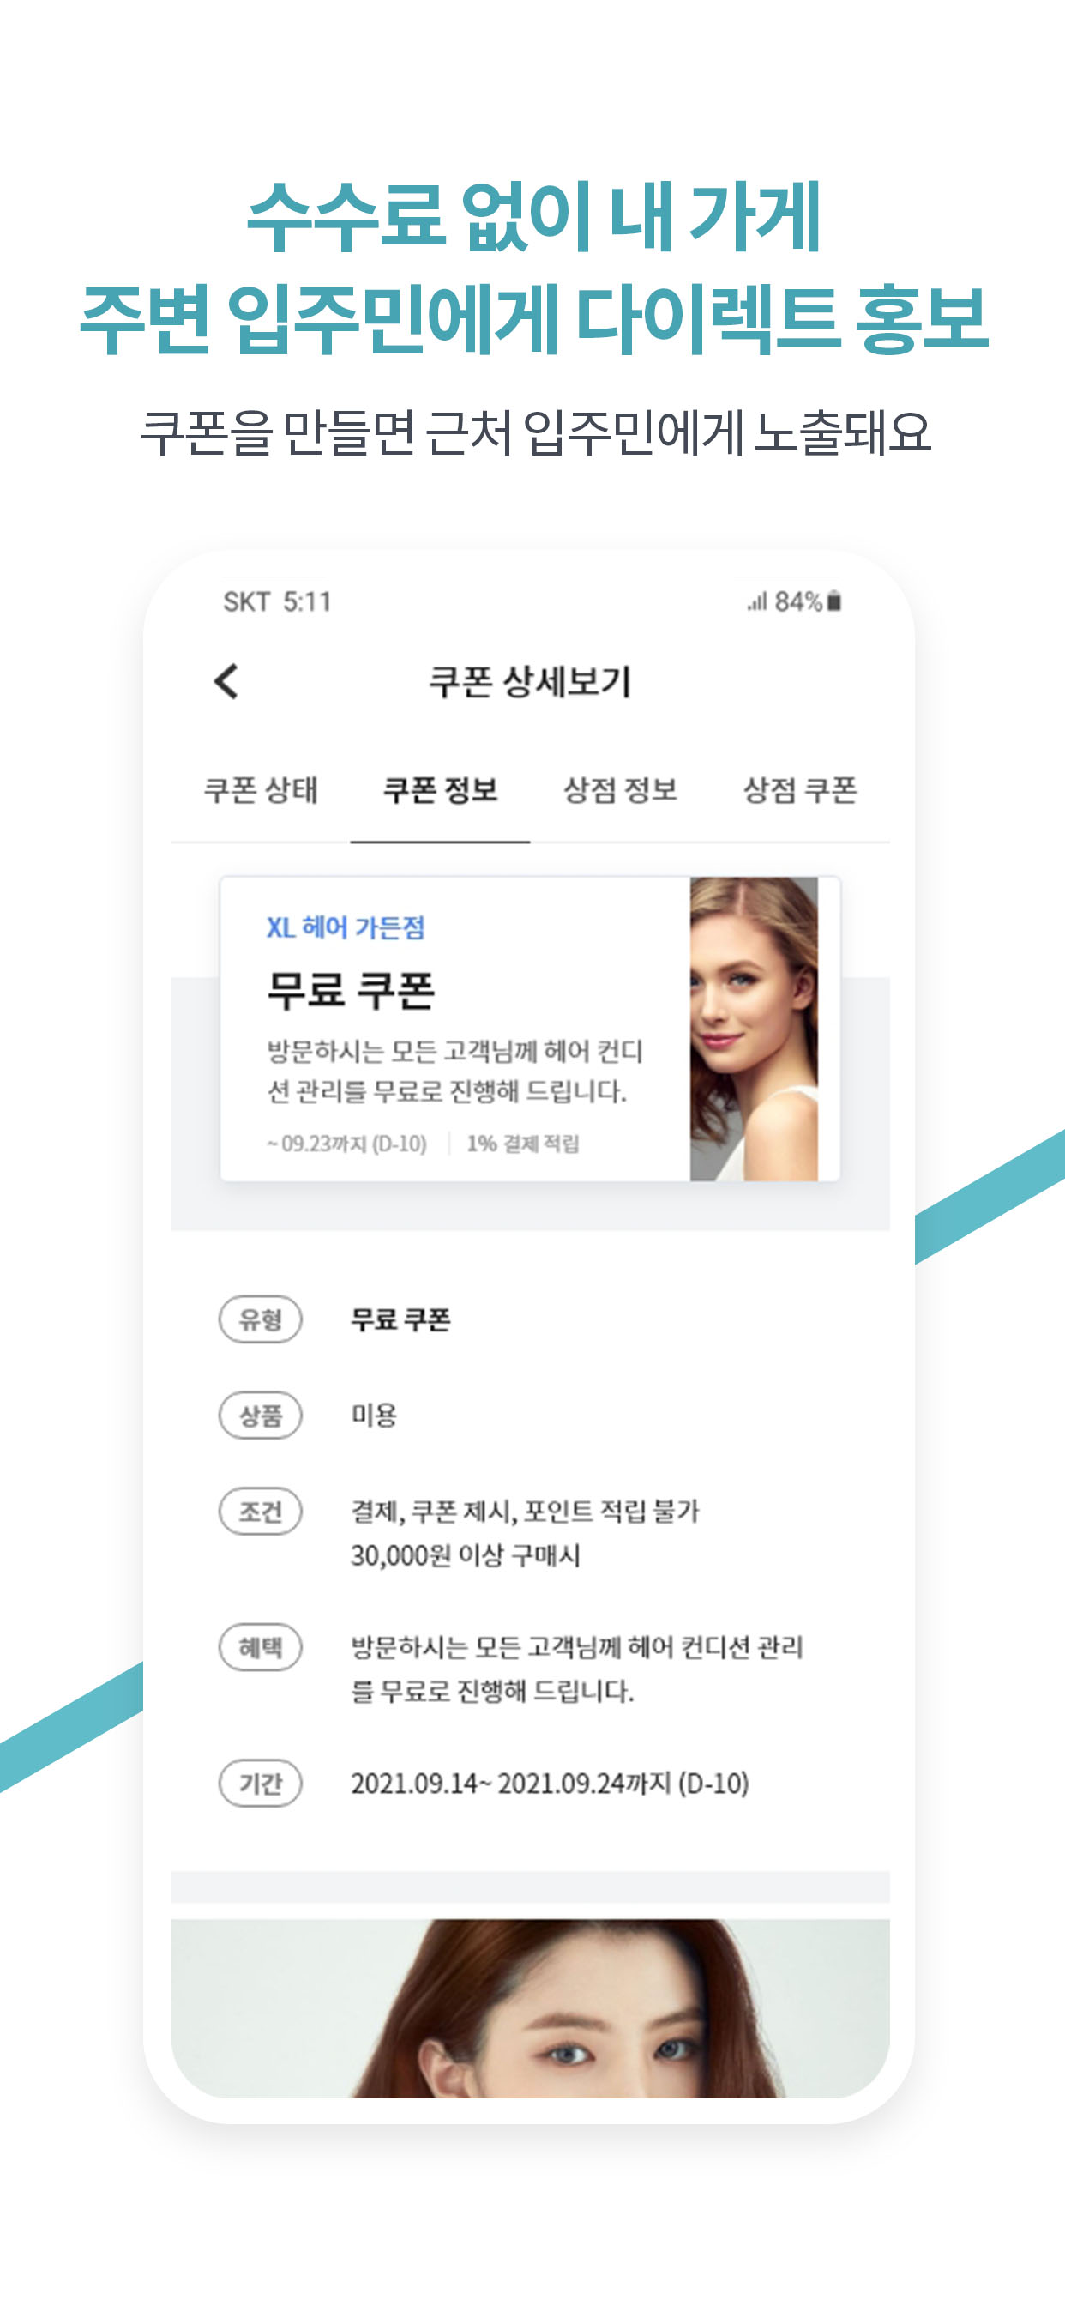Viewport: 1065px width, 2306px height.
Task: Open the 상점 쿠폰 tab
Action: 800,790
